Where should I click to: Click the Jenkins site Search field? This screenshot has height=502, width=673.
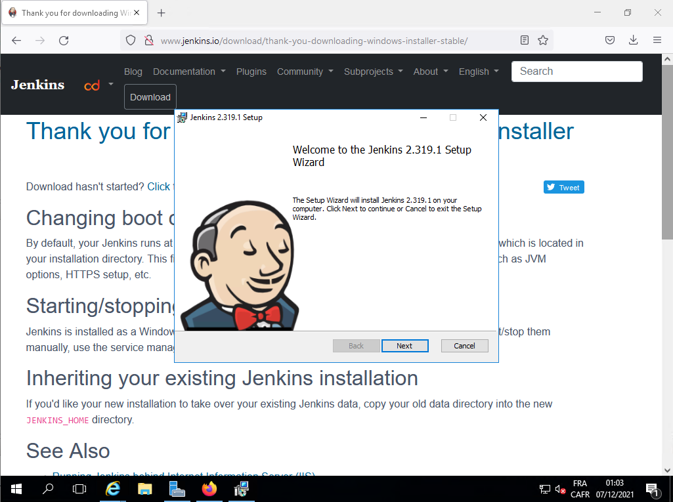click(x=576, y=72)
